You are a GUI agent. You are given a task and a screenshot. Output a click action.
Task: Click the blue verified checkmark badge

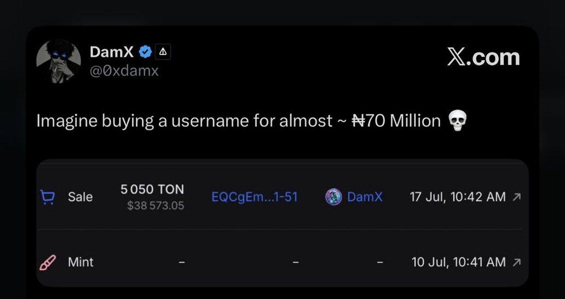[145, 52]
